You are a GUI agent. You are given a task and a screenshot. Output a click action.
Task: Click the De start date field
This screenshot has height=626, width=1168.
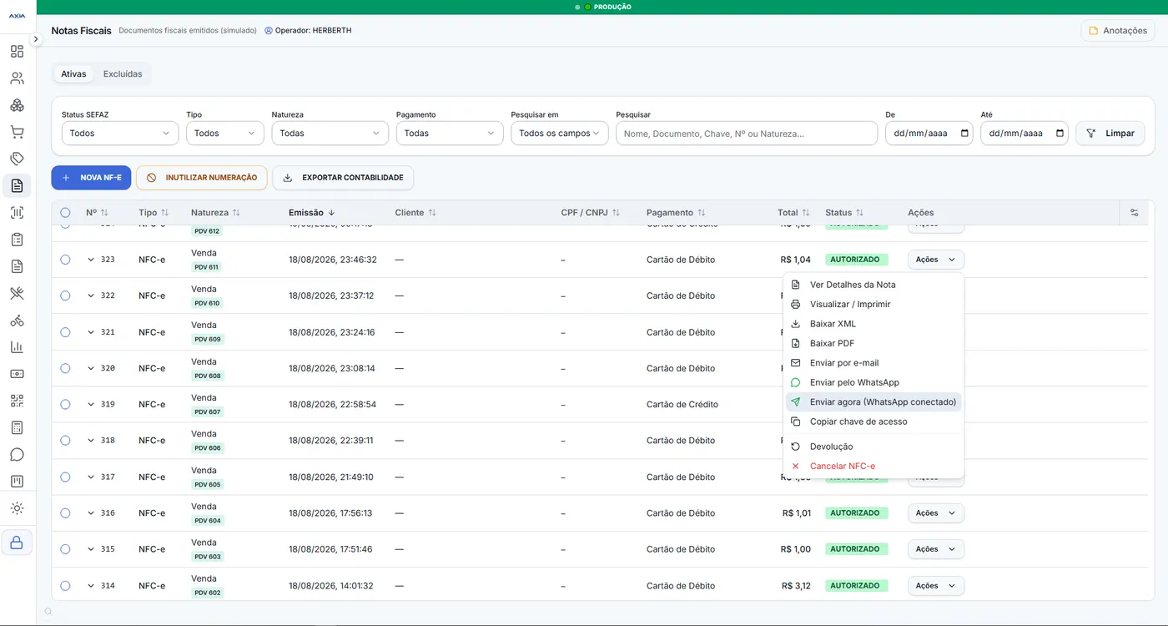pos(929,134)
